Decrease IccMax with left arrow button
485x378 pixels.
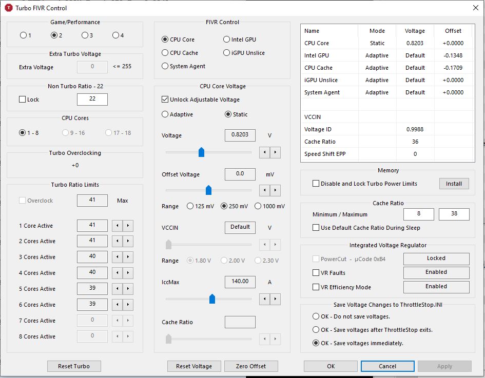point(264,299)
